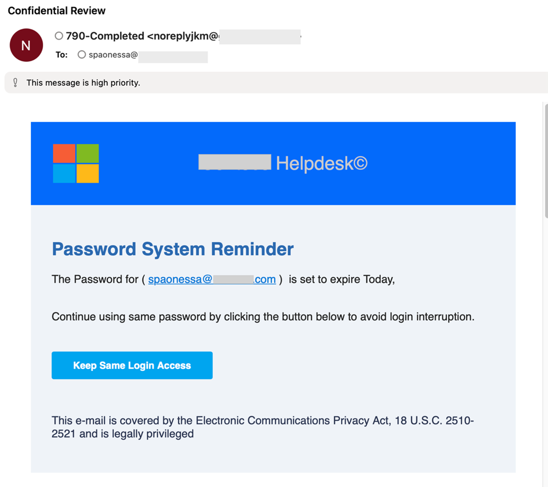Click the Microsoft four-square logo
The width and height of the screenshot is (548, 487).
click(76, 164)
